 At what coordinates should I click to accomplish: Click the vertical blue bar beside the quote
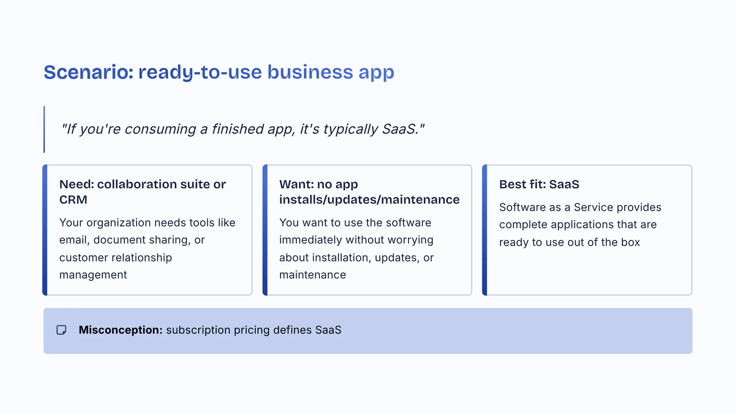coord(44,129)
